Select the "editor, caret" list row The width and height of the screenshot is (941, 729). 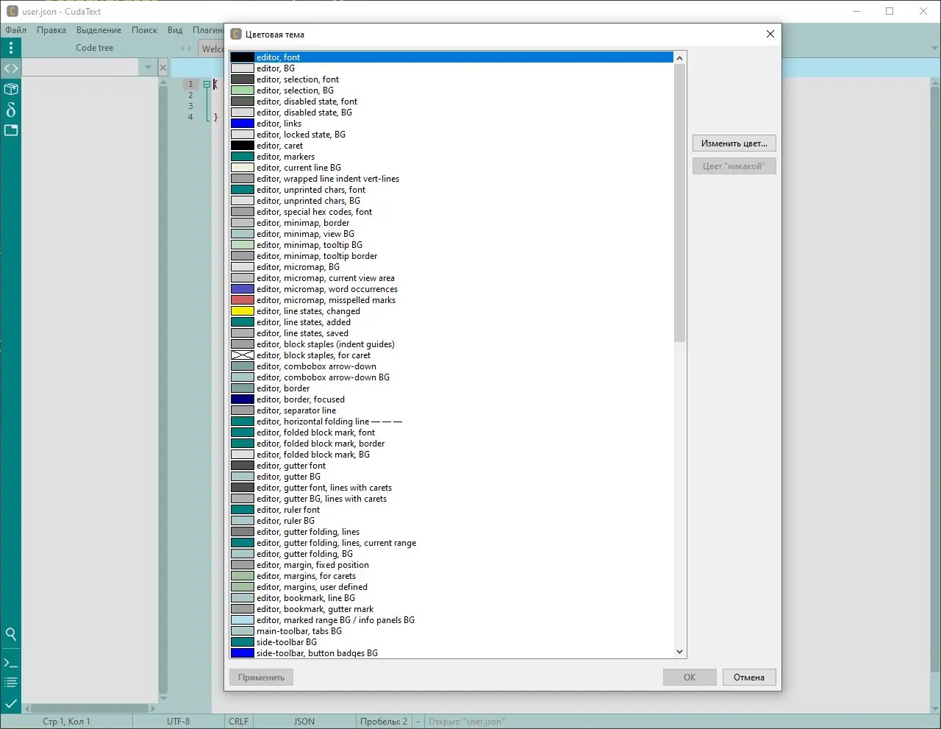tap(451, 146)
